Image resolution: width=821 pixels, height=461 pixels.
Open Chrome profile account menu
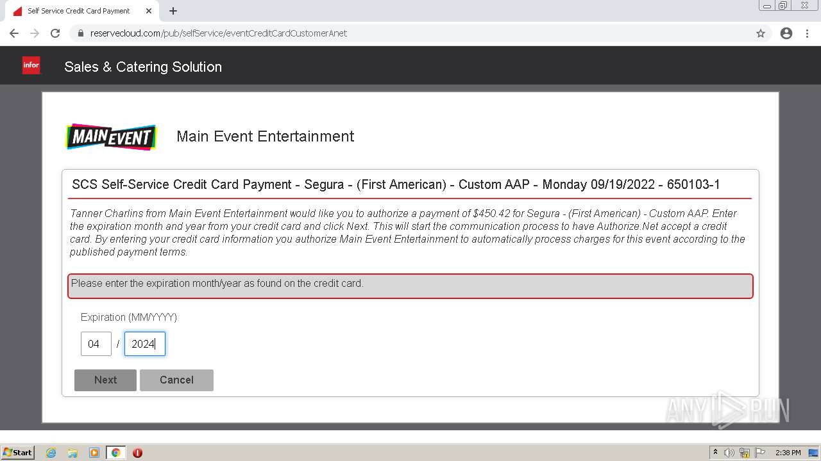(786, 33)
